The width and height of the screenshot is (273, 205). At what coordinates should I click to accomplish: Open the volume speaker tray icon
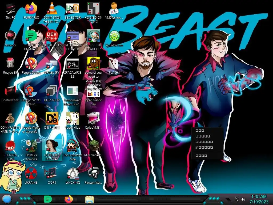pyautogui.click(x=243, y=199)
